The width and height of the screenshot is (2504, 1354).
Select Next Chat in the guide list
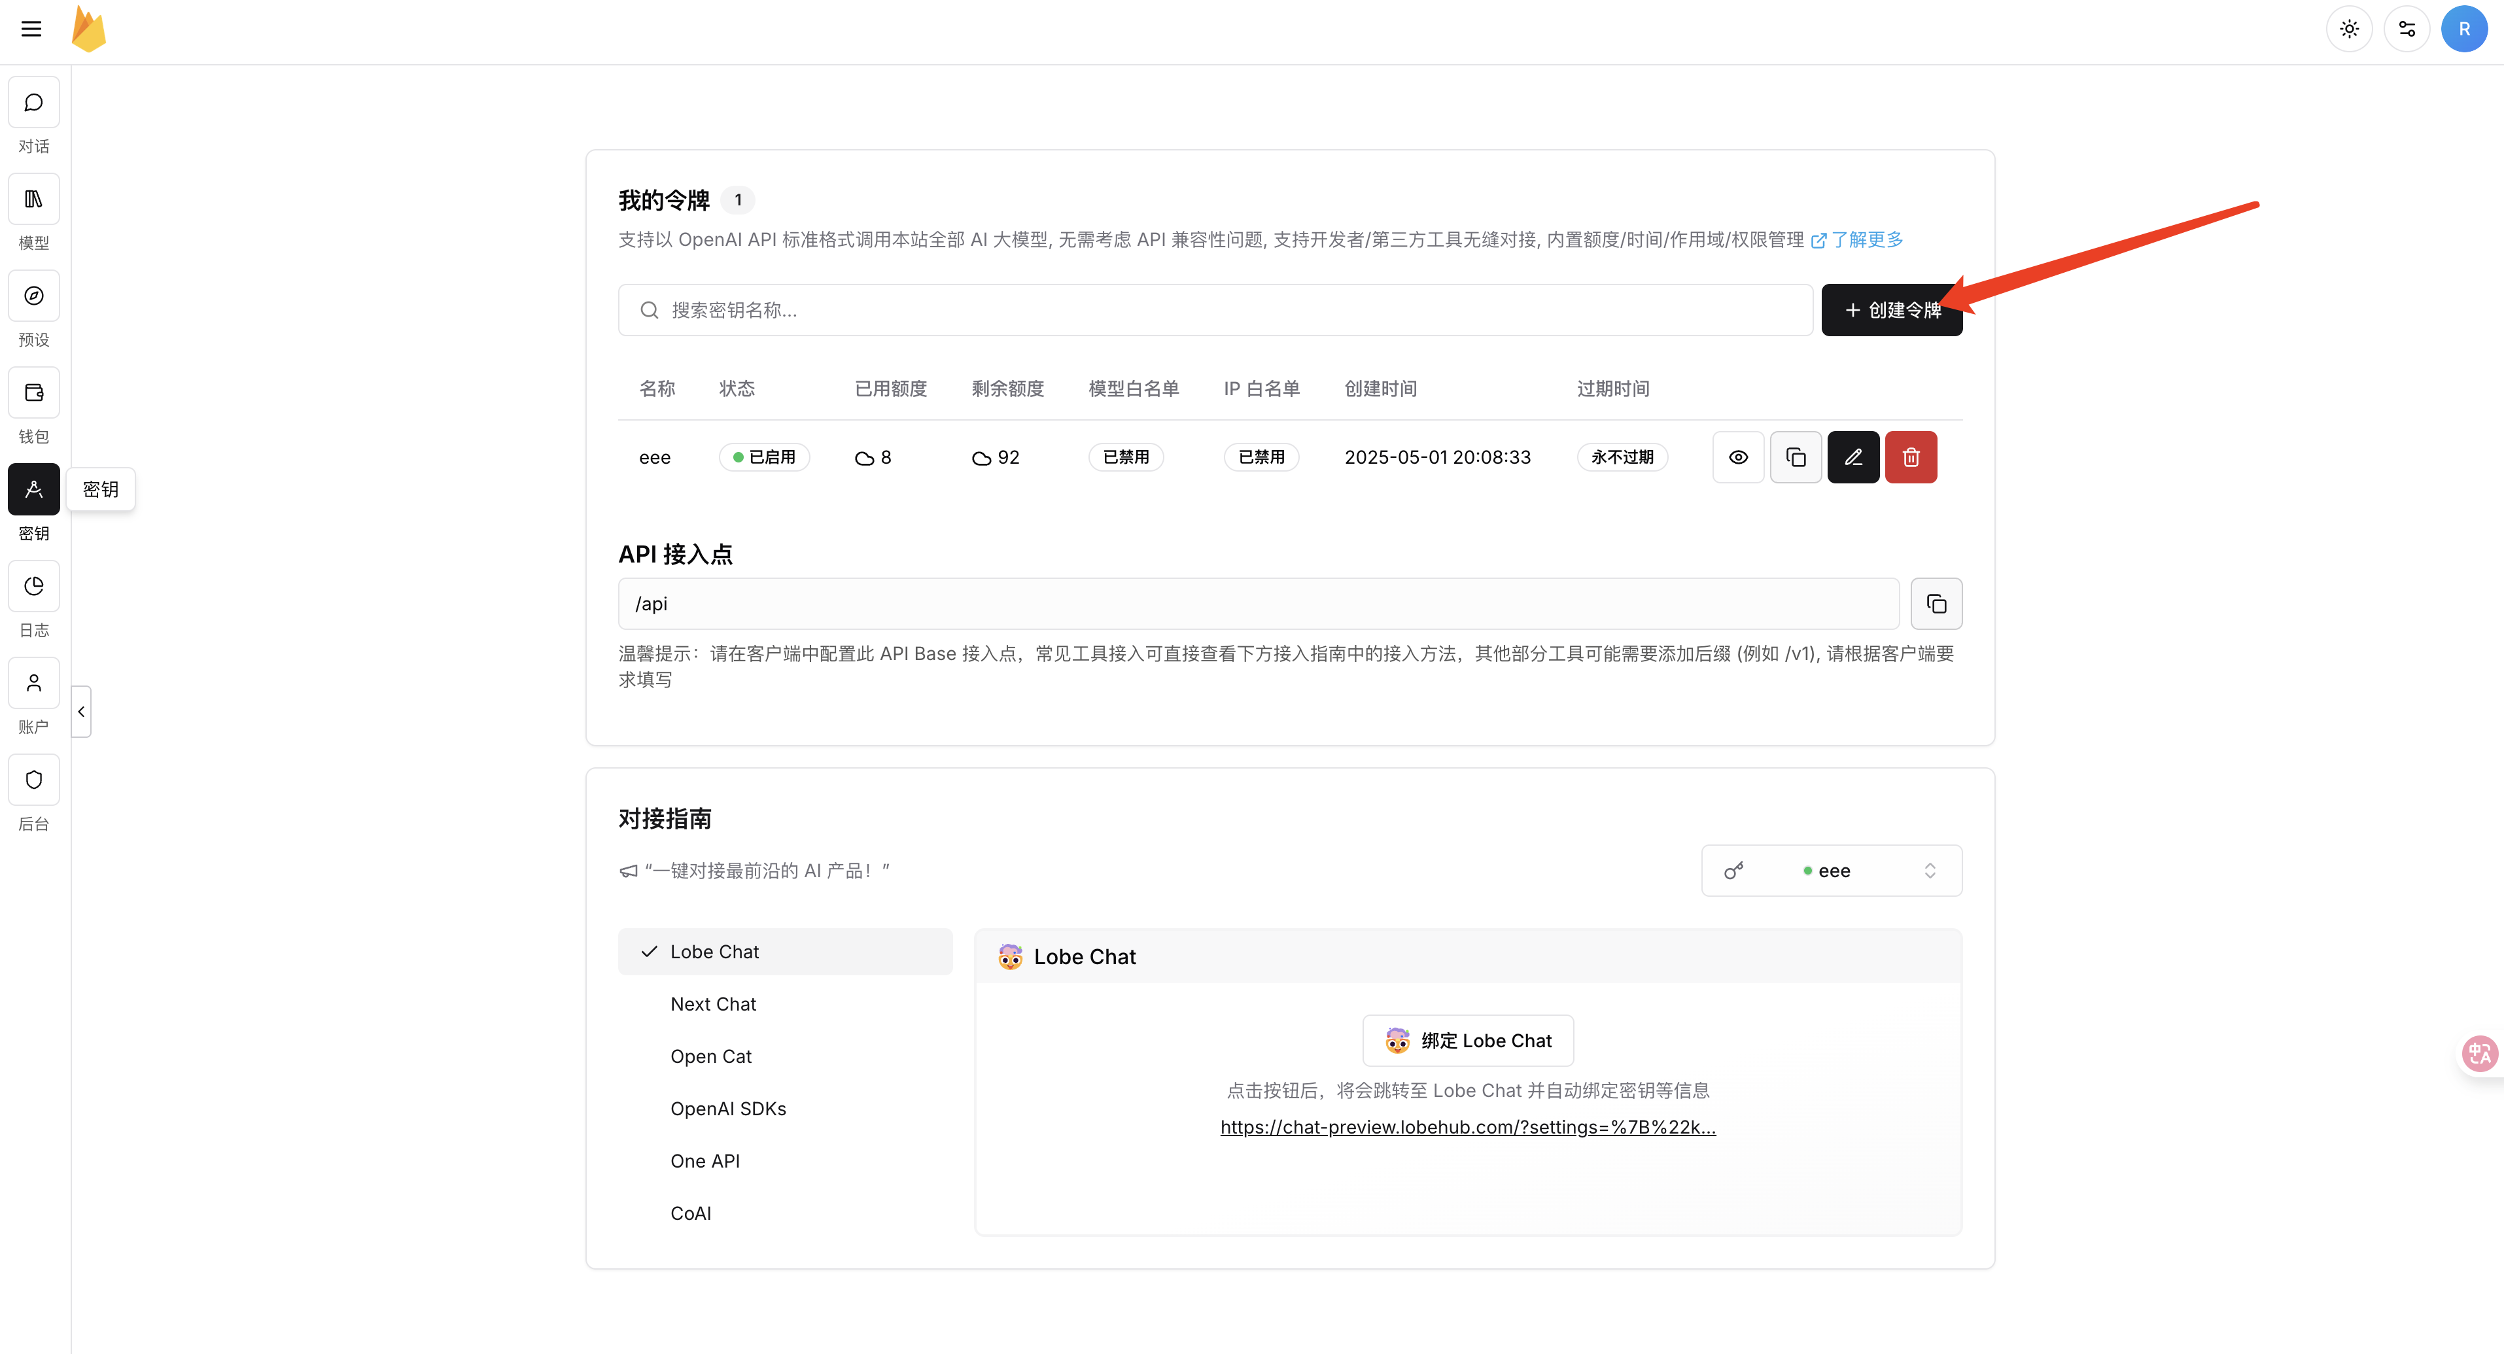pyautogui.click(x=712, y=1004)
